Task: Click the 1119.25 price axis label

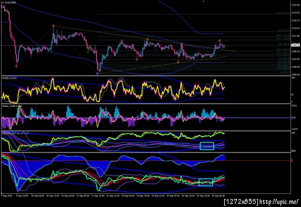Action: tap(295, 13)
